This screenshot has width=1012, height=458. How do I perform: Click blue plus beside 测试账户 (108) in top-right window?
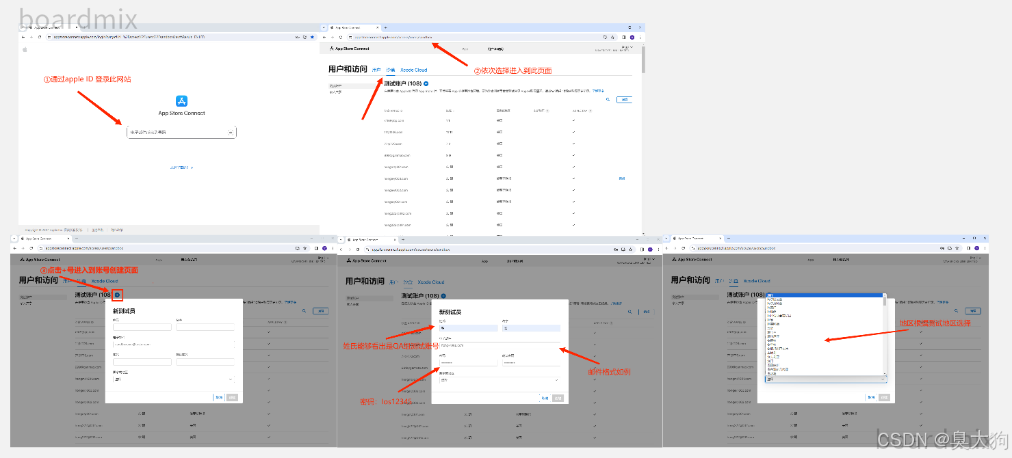click(426, 83)
